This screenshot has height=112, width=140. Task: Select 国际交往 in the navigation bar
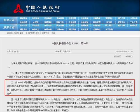point(60,22)
